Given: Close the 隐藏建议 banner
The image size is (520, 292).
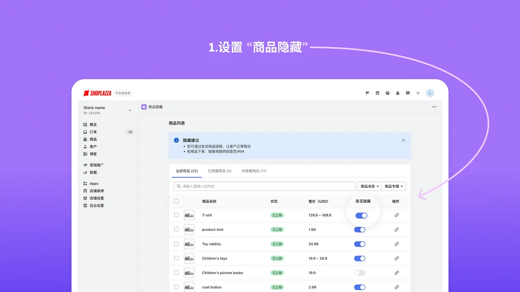Looking at the screenshot, I should (403, 140).
